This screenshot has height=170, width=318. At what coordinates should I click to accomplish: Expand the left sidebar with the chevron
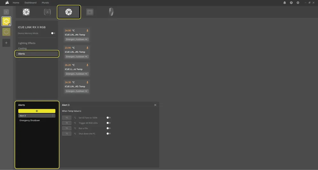(x=6, y=12)
